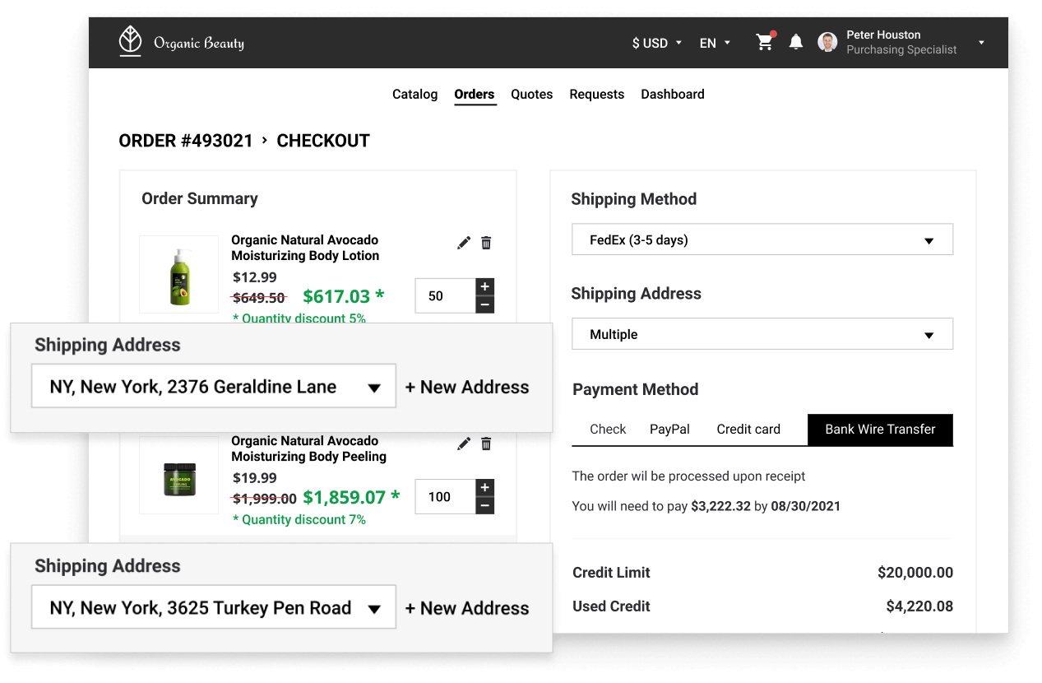Edit the Body Lotion item with pencil icon
1042x683 pixels.
click(x=464, y=243)
